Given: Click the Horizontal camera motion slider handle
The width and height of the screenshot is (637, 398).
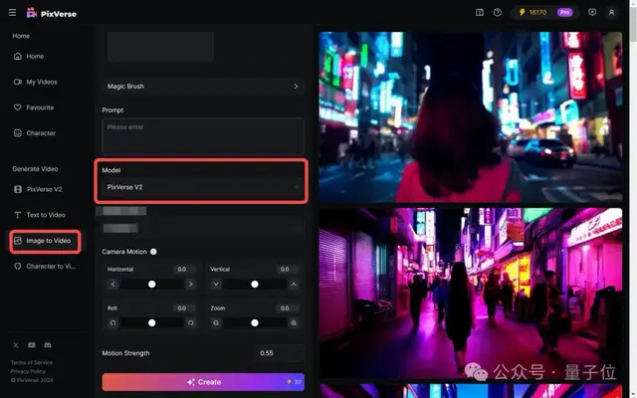Looking at the screenshot, I should 151,284.
